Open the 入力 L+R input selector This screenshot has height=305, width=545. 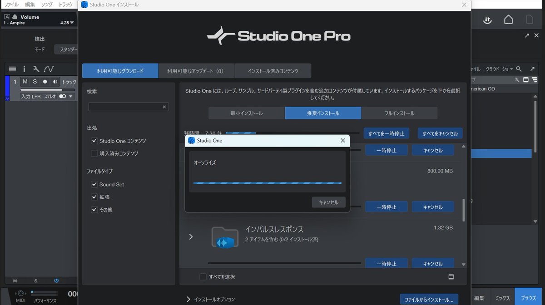click(31, 96)
